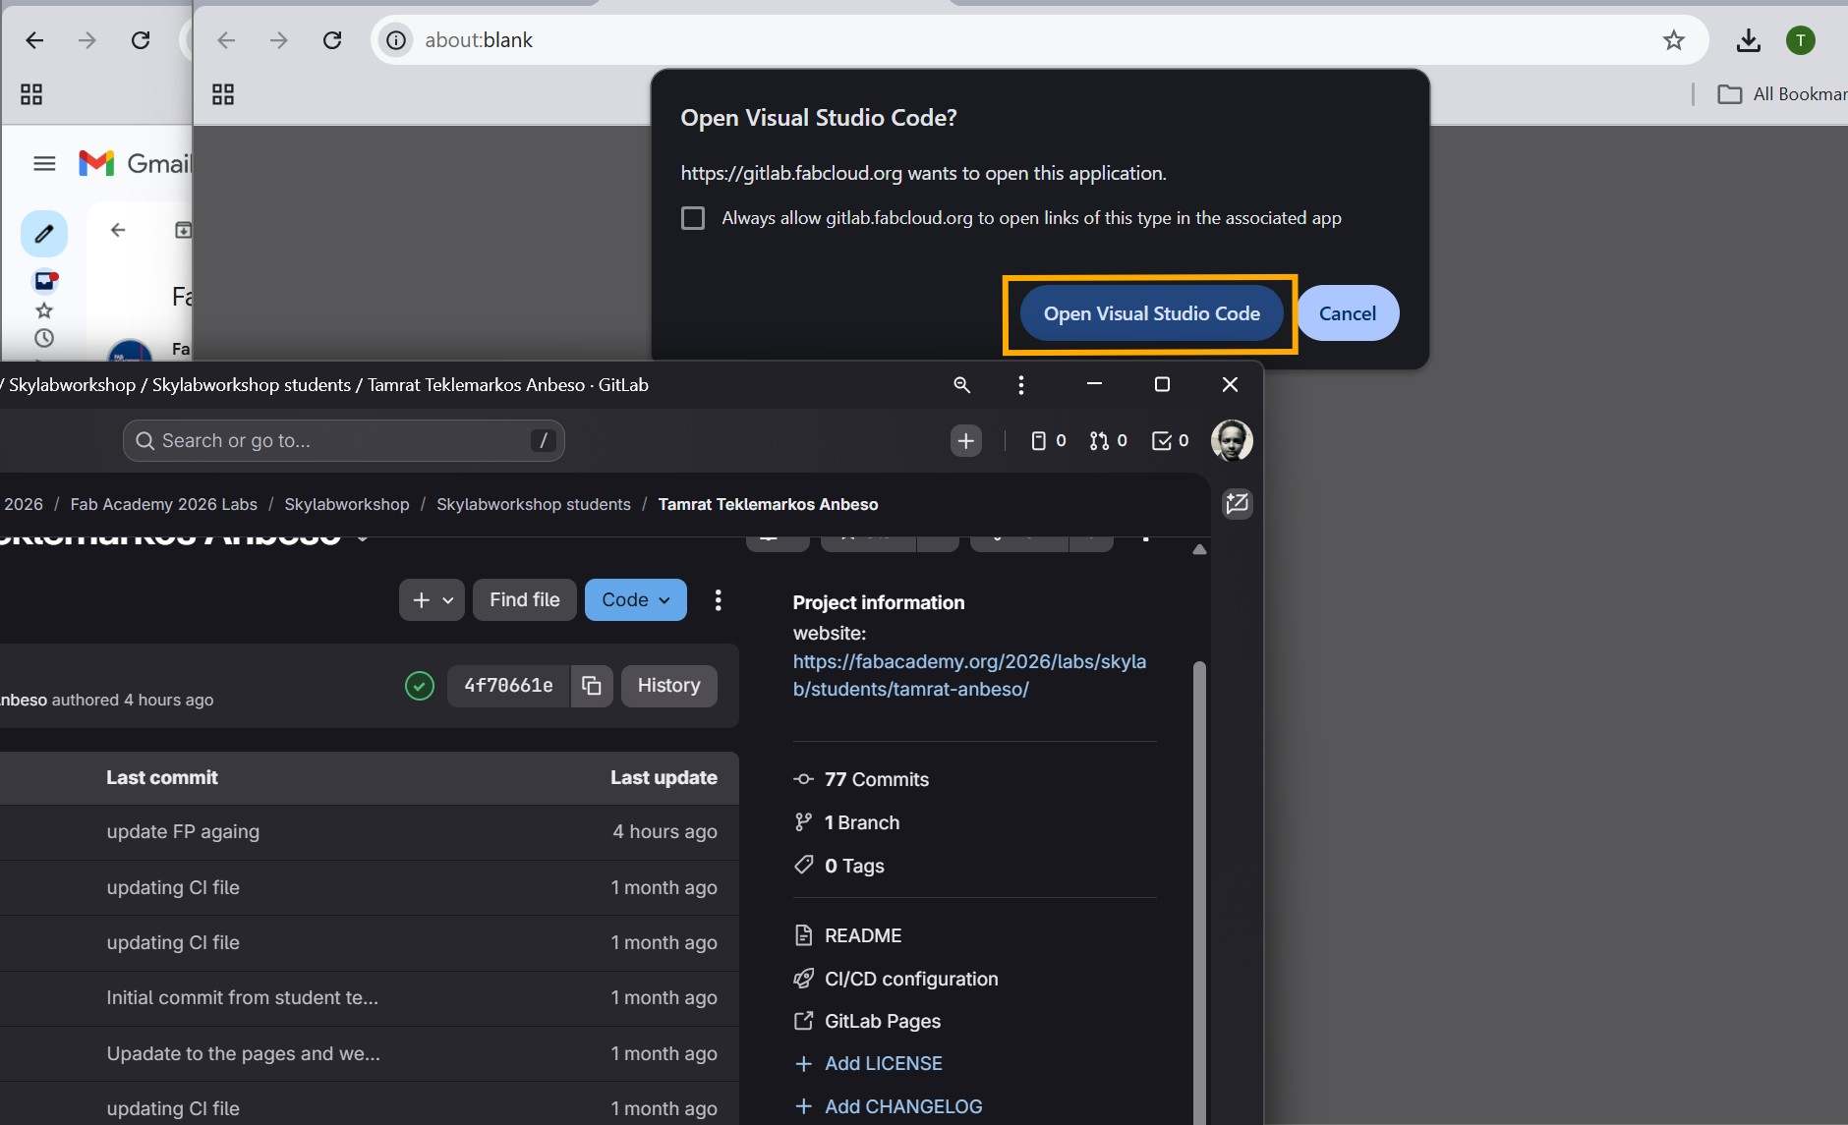Open the repository actions kebab menu
This screenshot has width=1848, height=1125.
(x=719, y=600)
